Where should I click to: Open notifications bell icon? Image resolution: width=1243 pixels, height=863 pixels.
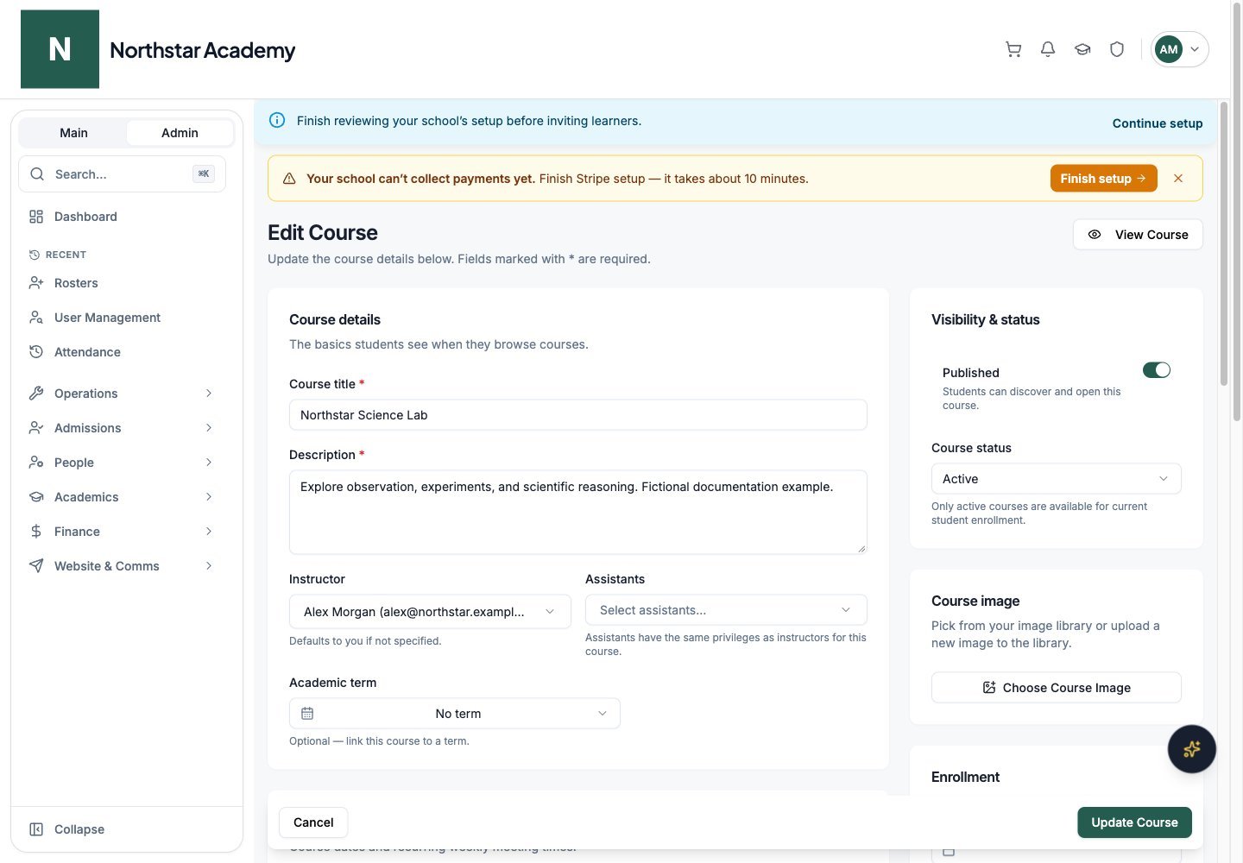(x=1048, y=49)
